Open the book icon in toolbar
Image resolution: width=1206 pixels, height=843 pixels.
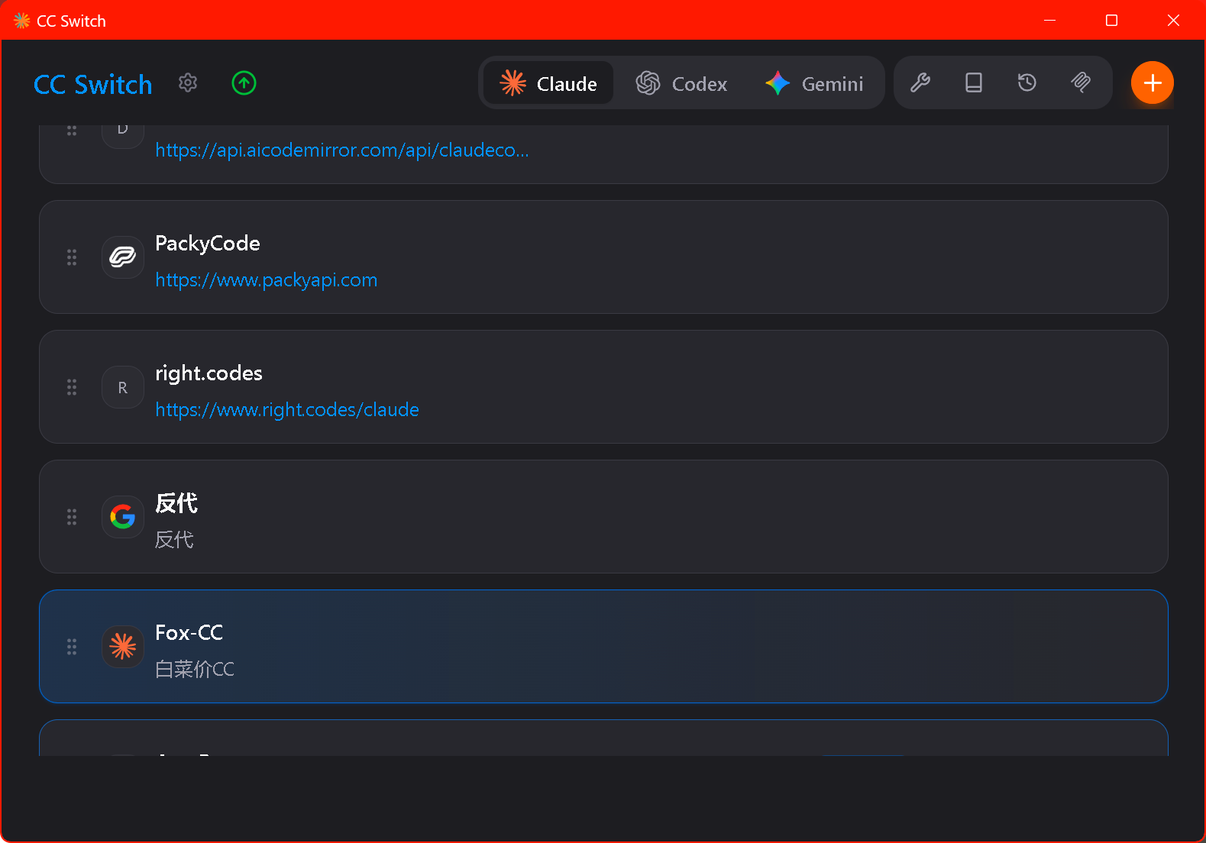coord(974,82)
